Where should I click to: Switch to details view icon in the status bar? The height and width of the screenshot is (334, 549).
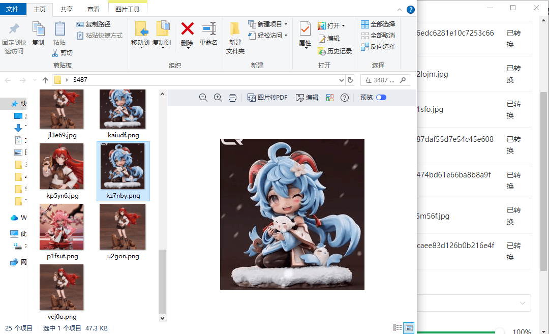click(398, 328)
